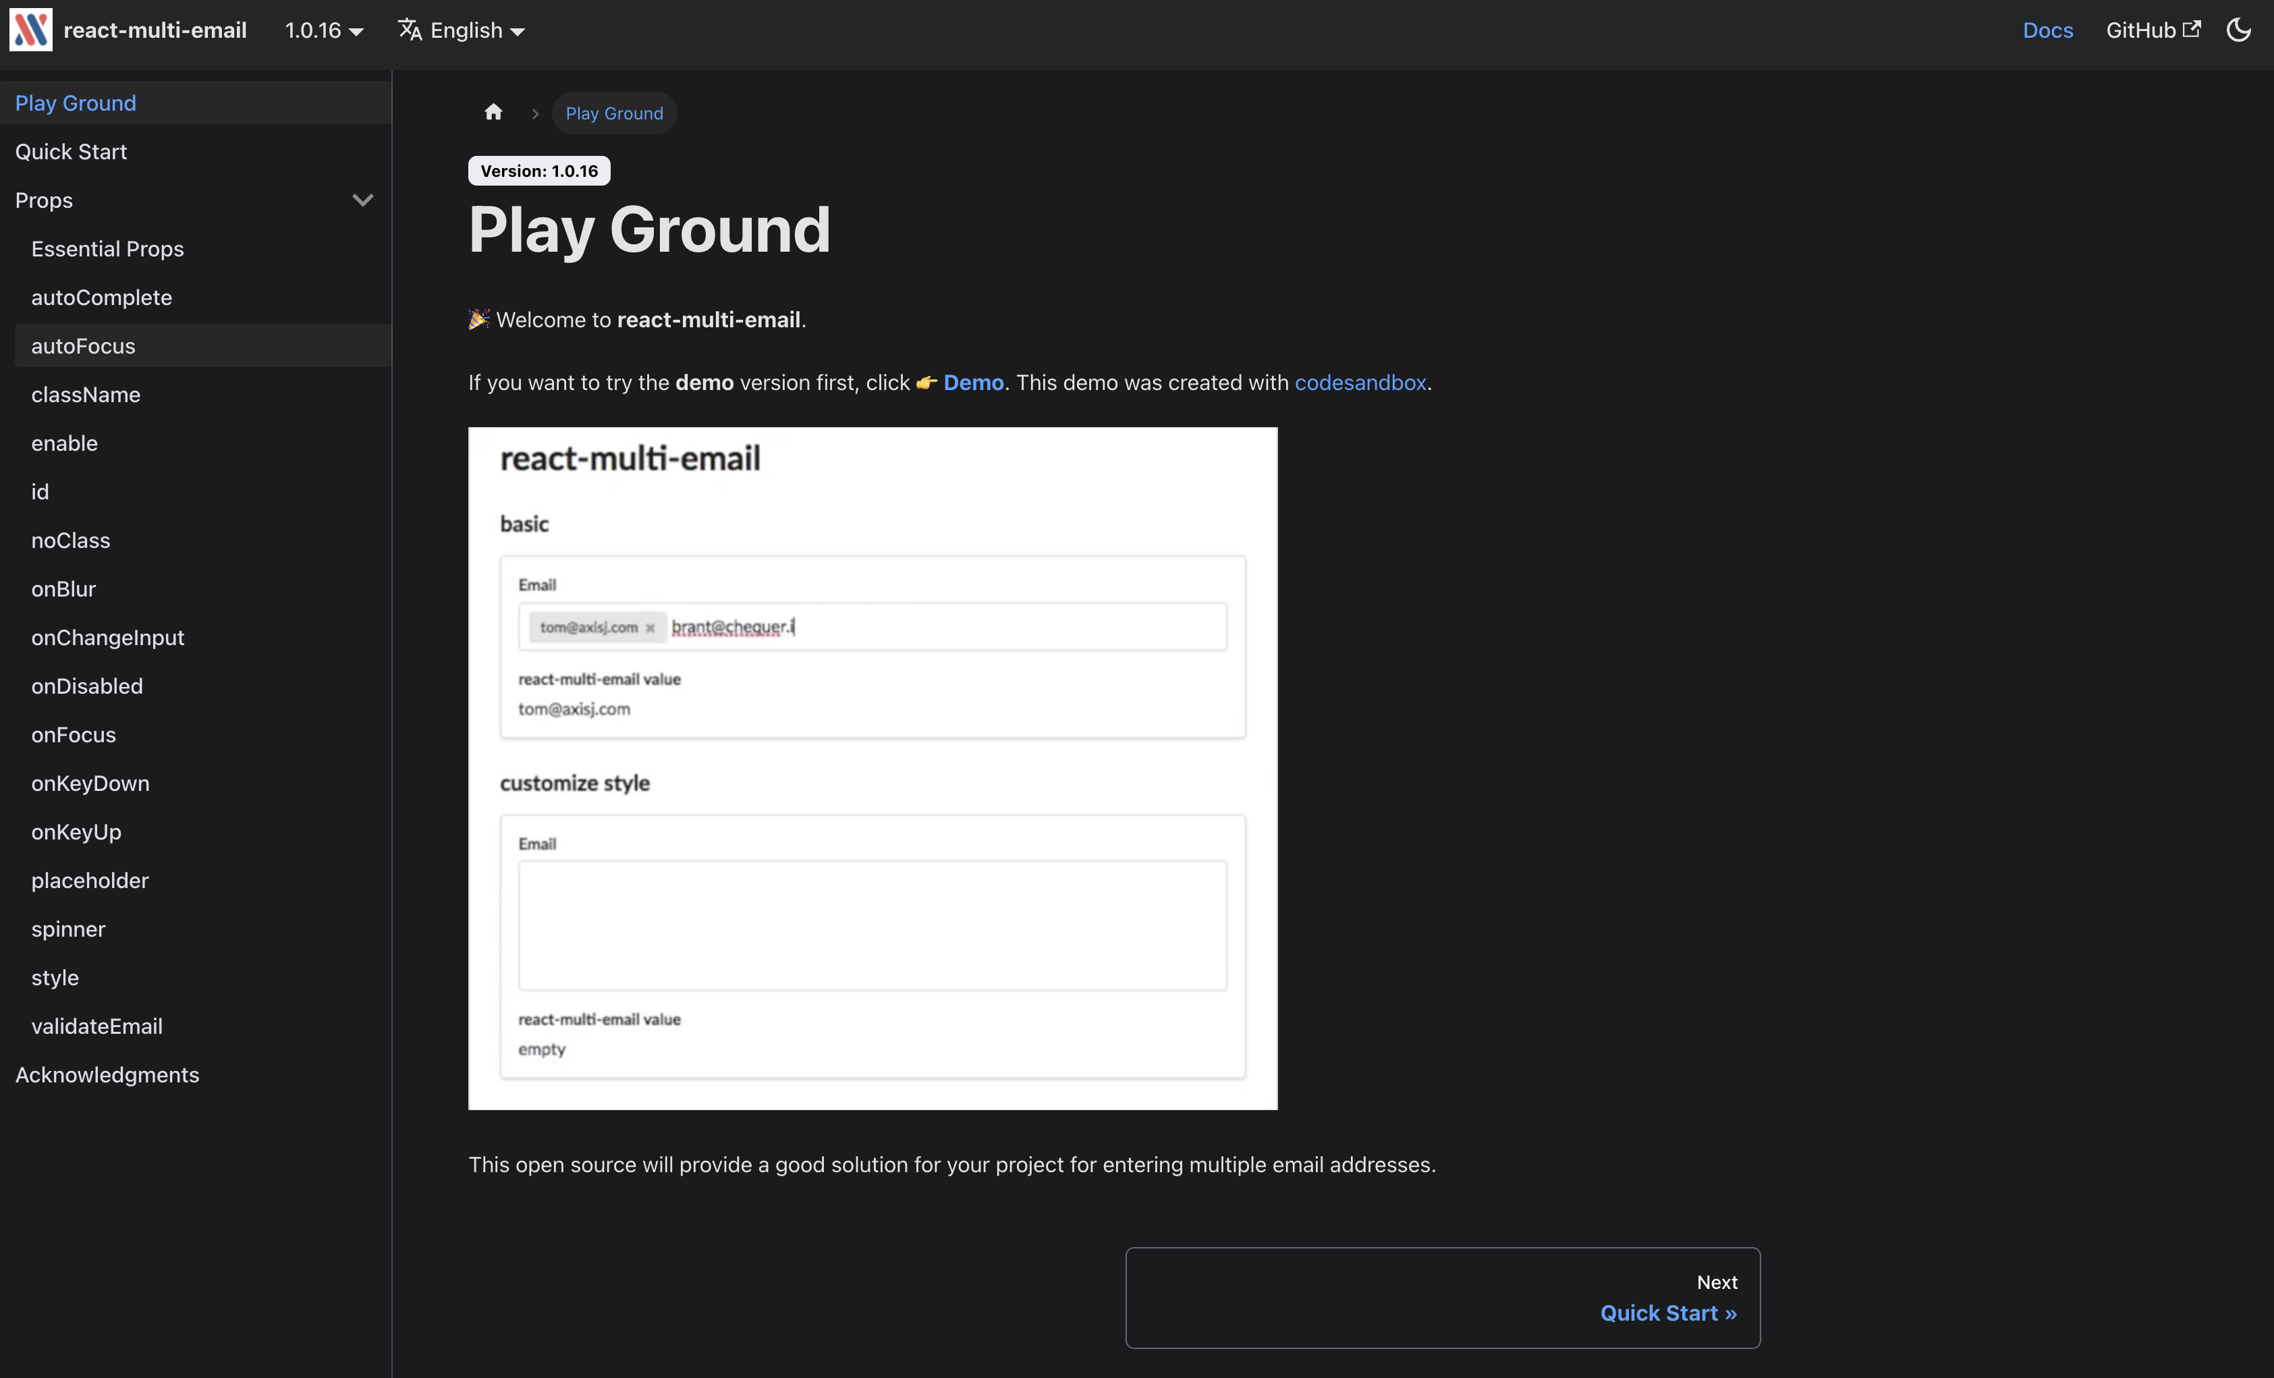
Task: Open Acknowledgments page in sidebar
Action: (x=107, y=1074)
